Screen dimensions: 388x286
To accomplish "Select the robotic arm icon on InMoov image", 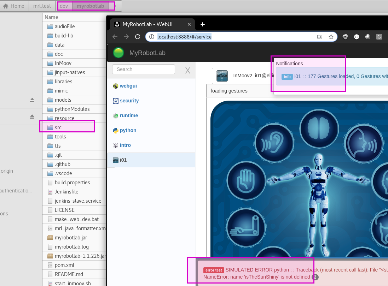I will [x=246, y=228].
